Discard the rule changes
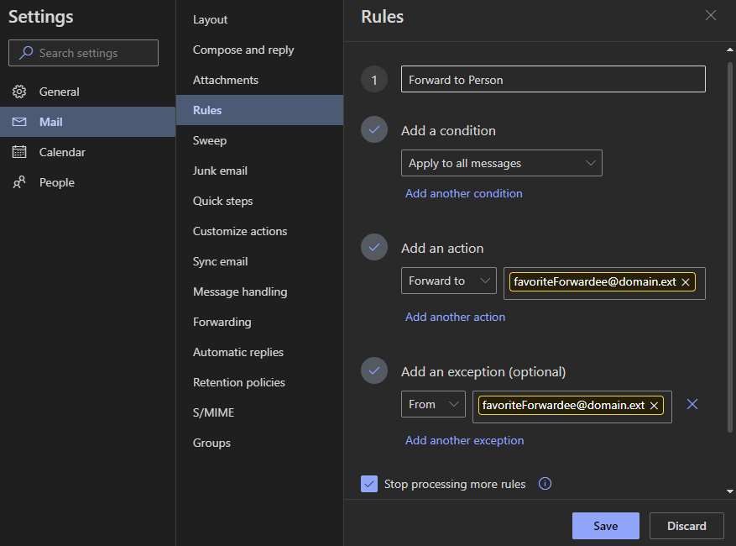This screenshot has width=736, height=546. 686,526
